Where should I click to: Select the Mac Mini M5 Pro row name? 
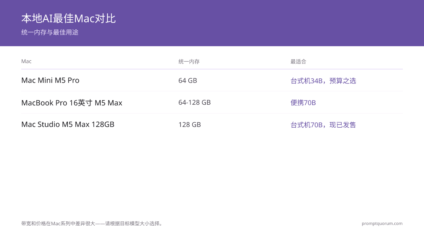[x=50, y=80]
